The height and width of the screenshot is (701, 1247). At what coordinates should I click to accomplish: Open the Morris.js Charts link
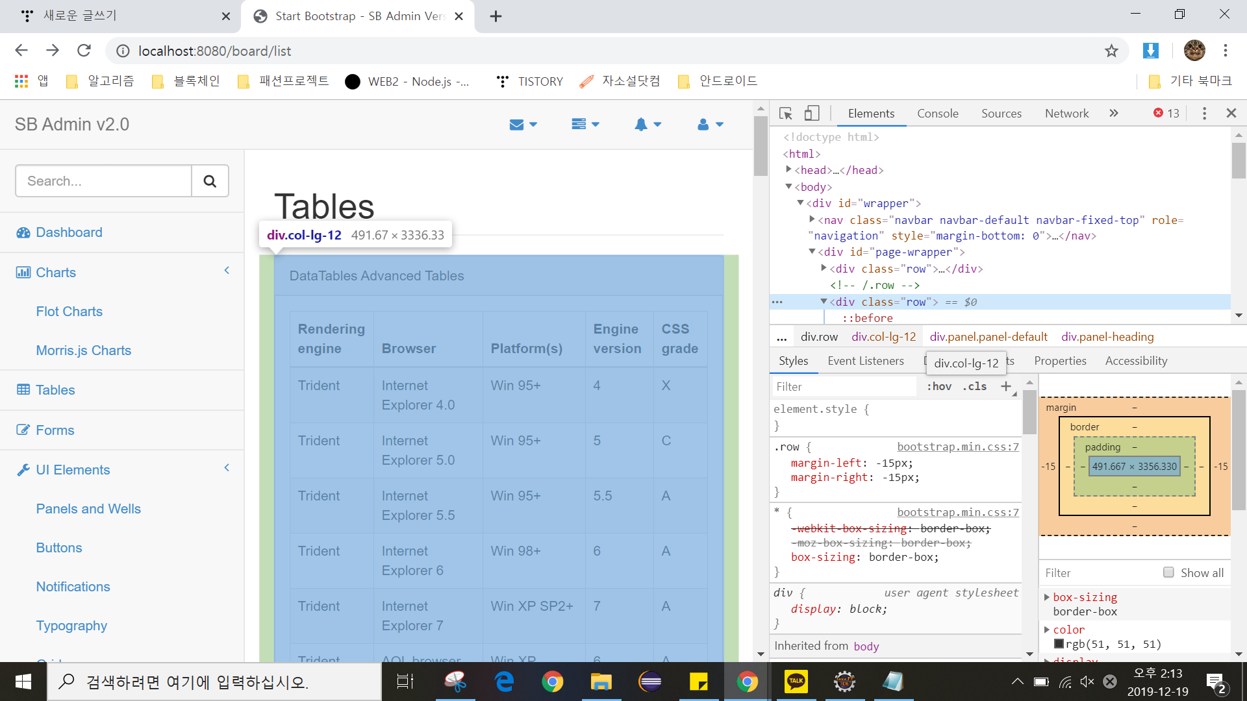pyautogui.click(x=84, y=350)
